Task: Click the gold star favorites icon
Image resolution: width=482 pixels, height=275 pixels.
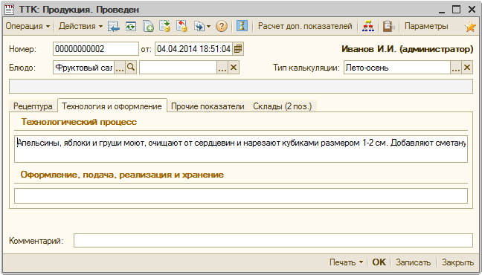Action: [470, 27]
